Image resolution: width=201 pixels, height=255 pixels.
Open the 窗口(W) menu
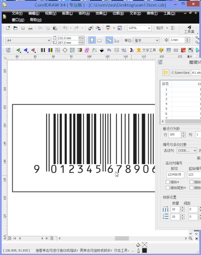coord(18,20)
